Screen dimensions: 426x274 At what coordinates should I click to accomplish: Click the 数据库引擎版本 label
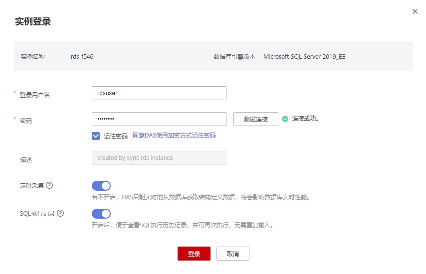click(234, 56)
